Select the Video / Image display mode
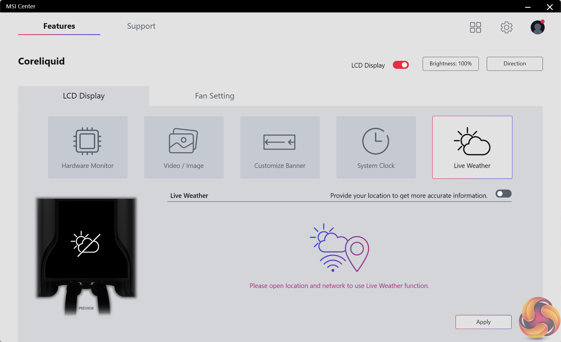 click(184, 147)
